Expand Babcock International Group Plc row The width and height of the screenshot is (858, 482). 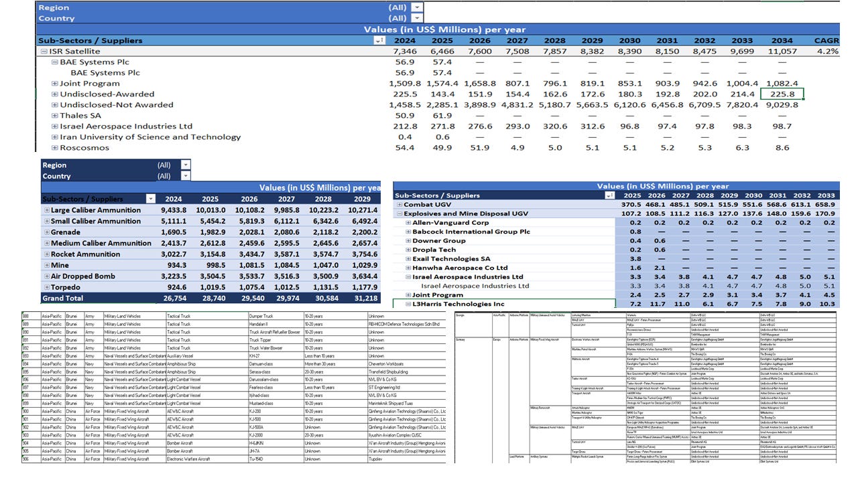pyautogui.click(x=408, y=232)
